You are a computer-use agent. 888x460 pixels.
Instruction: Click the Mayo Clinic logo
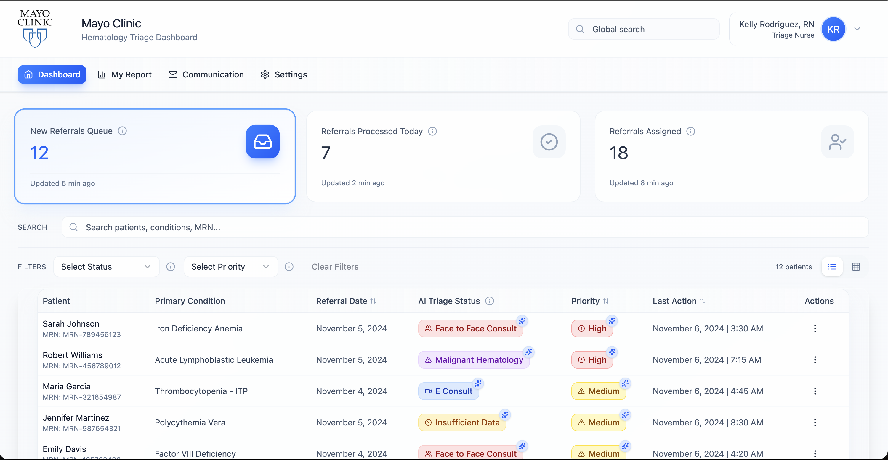[35, 29]
